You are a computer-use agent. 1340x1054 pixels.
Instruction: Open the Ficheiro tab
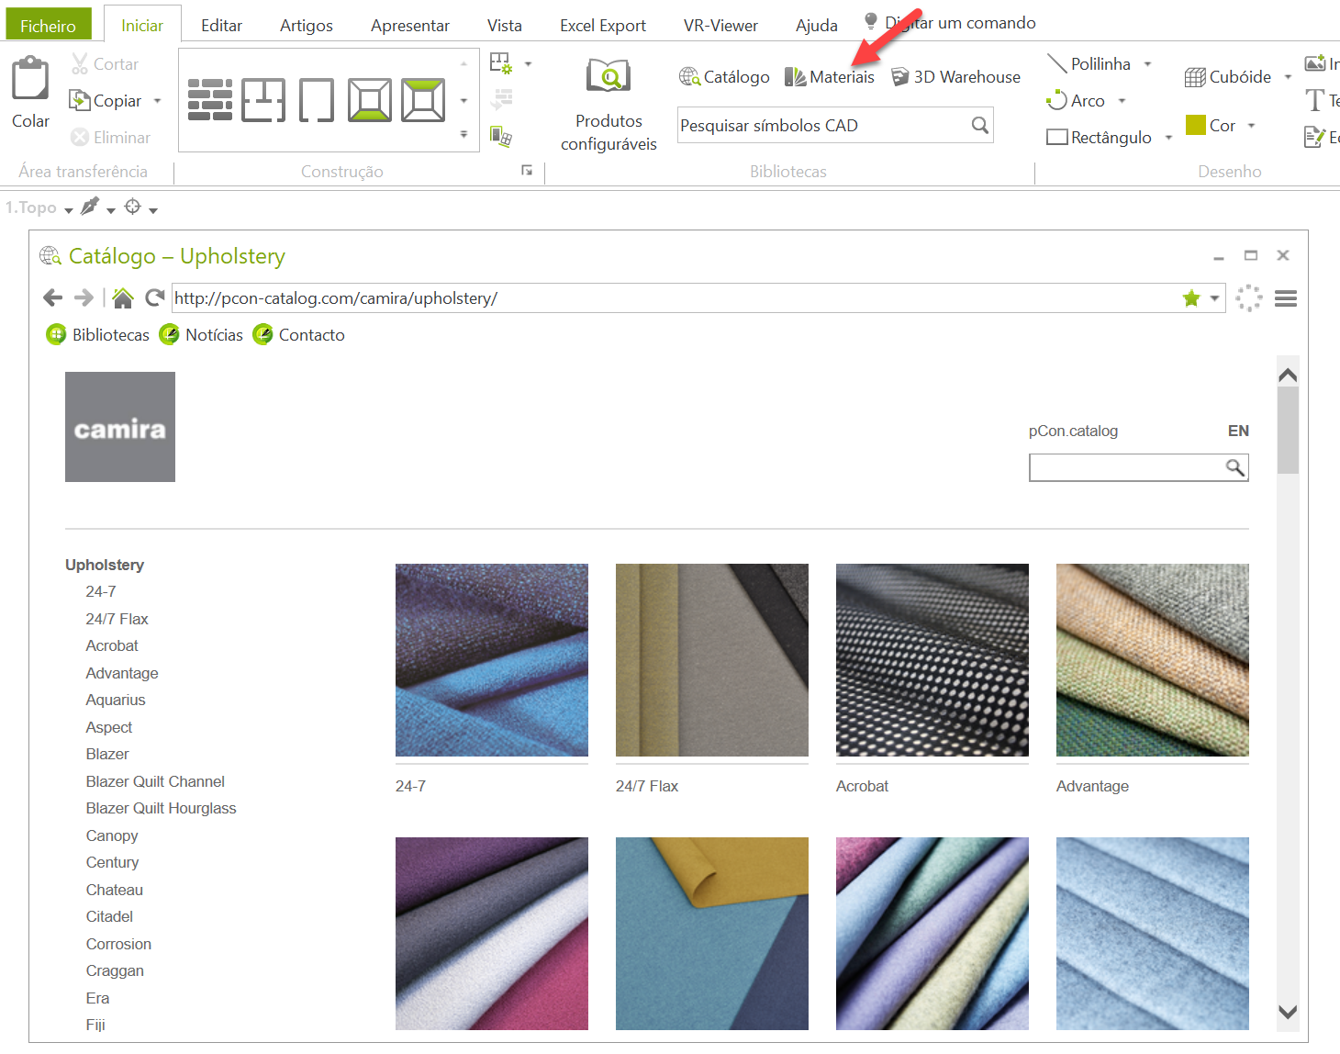(x=49, y=25)
